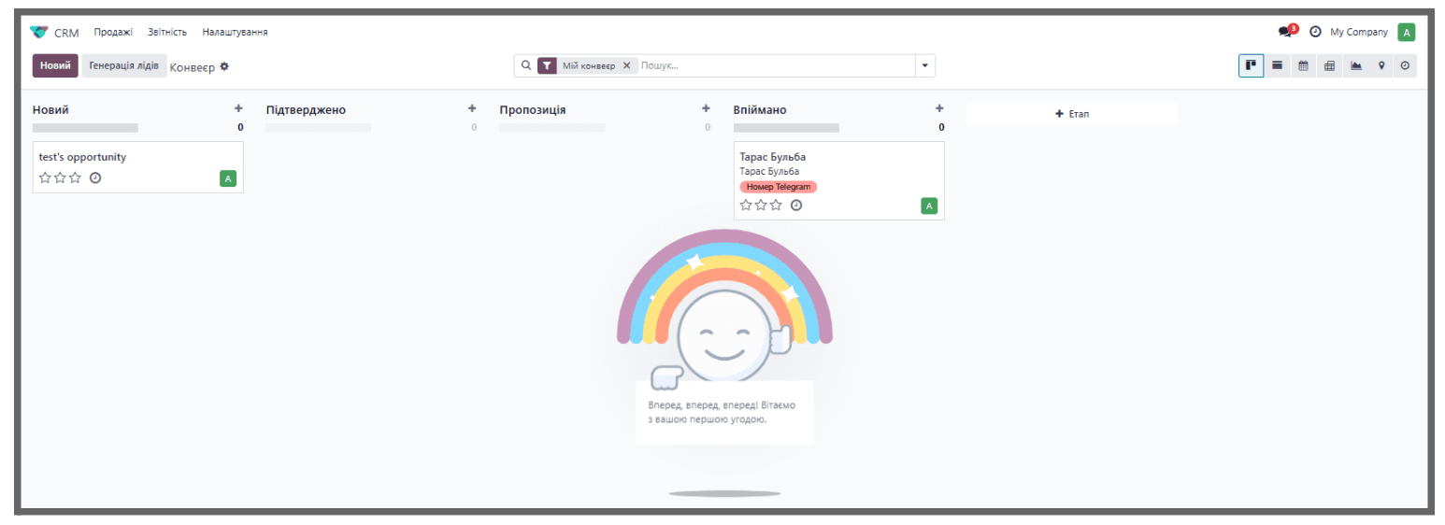Open activity clock on test's opportunity card
Image resolution: width=1445 pixels, height=525 pixels.
pyautogui.click(x=95, y=177)
